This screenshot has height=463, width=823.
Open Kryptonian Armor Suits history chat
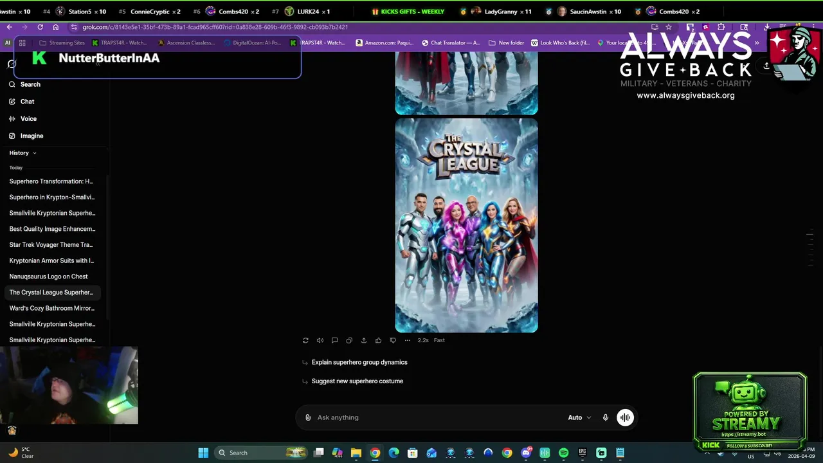[51, 260]
